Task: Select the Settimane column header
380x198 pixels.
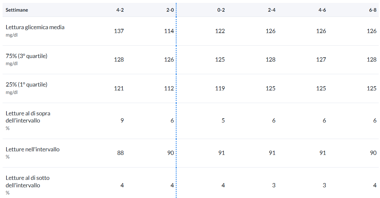Action: click(17, 10)
